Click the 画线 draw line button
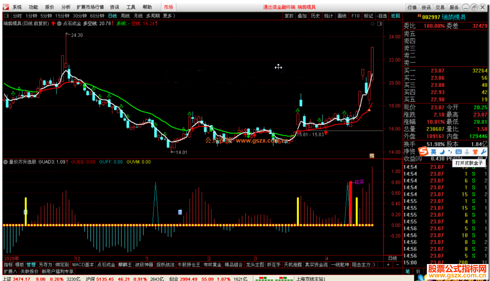This screenshot has height=281, width=490. [x=342, y=16]
